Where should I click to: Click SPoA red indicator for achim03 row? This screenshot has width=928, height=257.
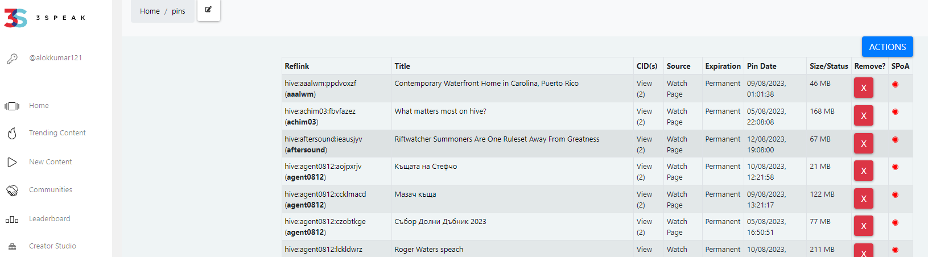coord(895,112)
